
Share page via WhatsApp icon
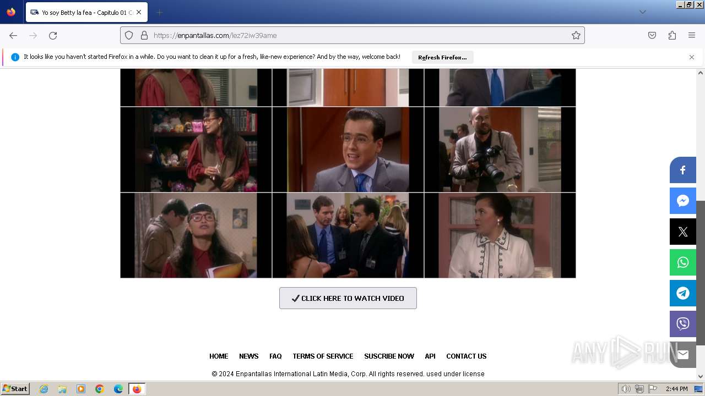click(x=683, y=262)
